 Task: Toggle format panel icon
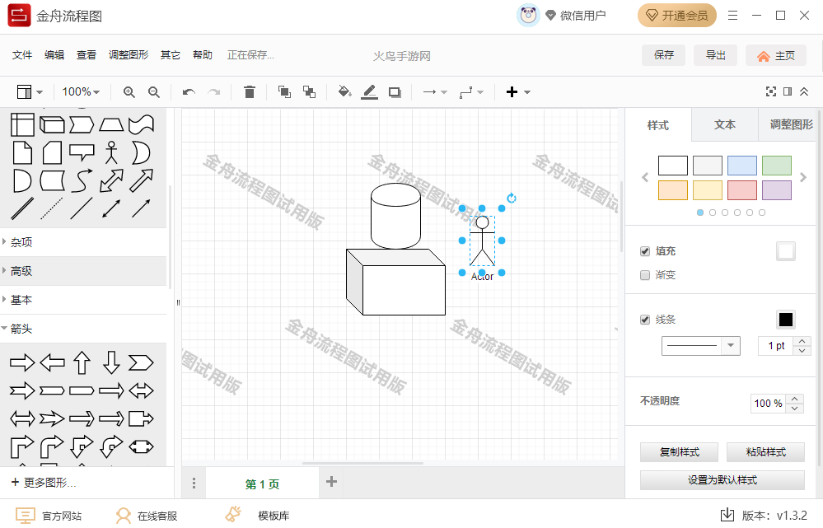[788, 92]
